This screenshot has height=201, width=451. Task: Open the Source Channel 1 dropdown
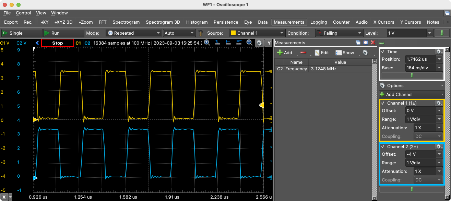coord(257,33)
